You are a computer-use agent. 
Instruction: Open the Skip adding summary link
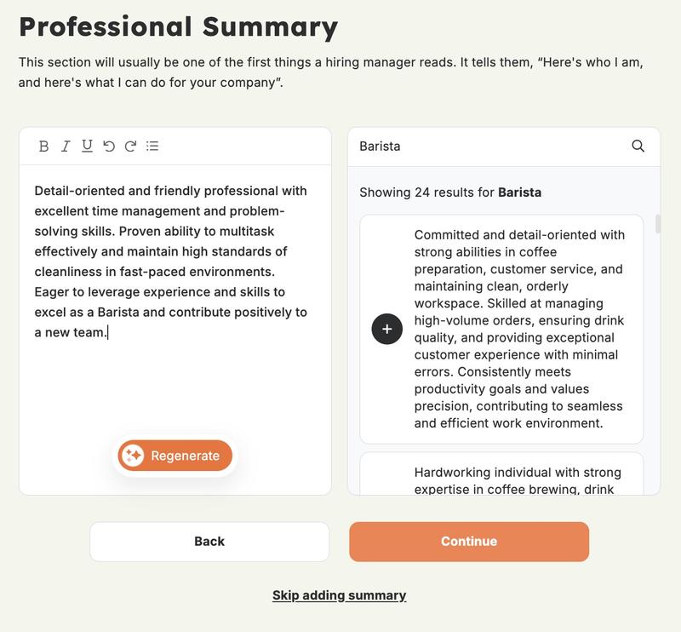point(339,596)
